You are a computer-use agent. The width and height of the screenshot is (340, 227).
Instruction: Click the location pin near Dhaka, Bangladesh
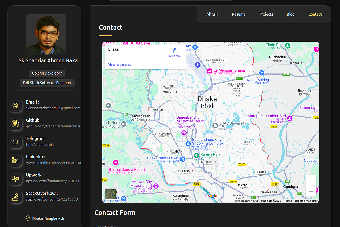tap(28, 218)
